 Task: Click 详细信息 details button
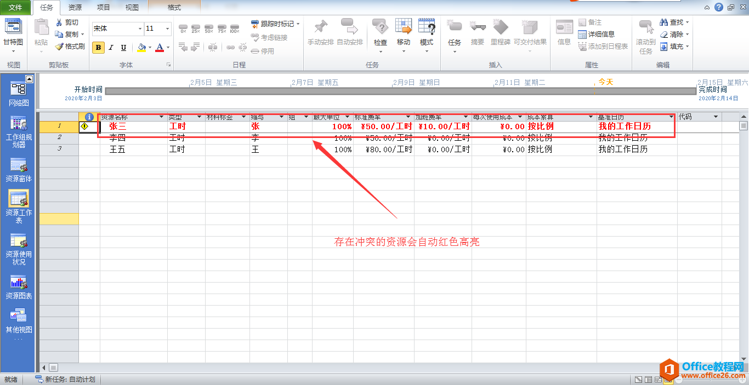(596, 35)
